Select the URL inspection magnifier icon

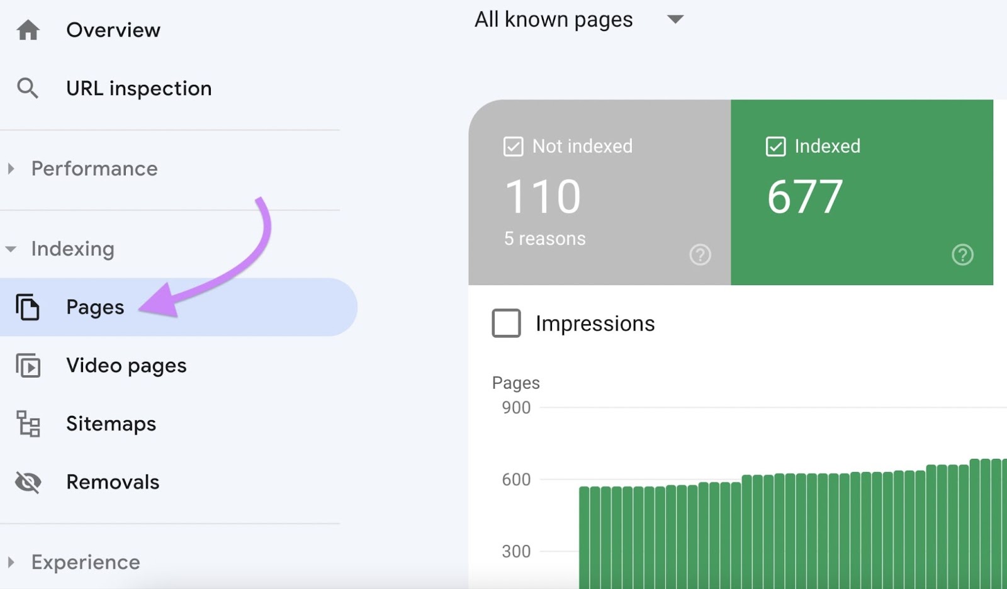[x=28, y=88]
